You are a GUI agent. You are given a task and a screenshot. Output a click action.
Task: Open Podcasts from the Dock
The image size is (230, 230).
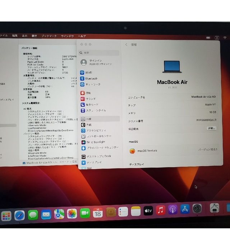(x=173, y=210)
